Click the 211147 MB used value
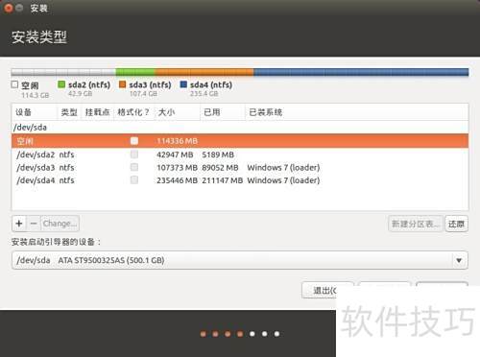This screenshot has height=357, width=480. [x=222, y=180]
